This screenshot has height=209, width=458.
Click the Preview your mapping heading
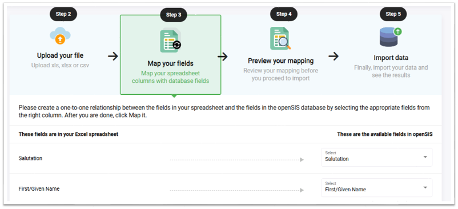pos(281,61)
